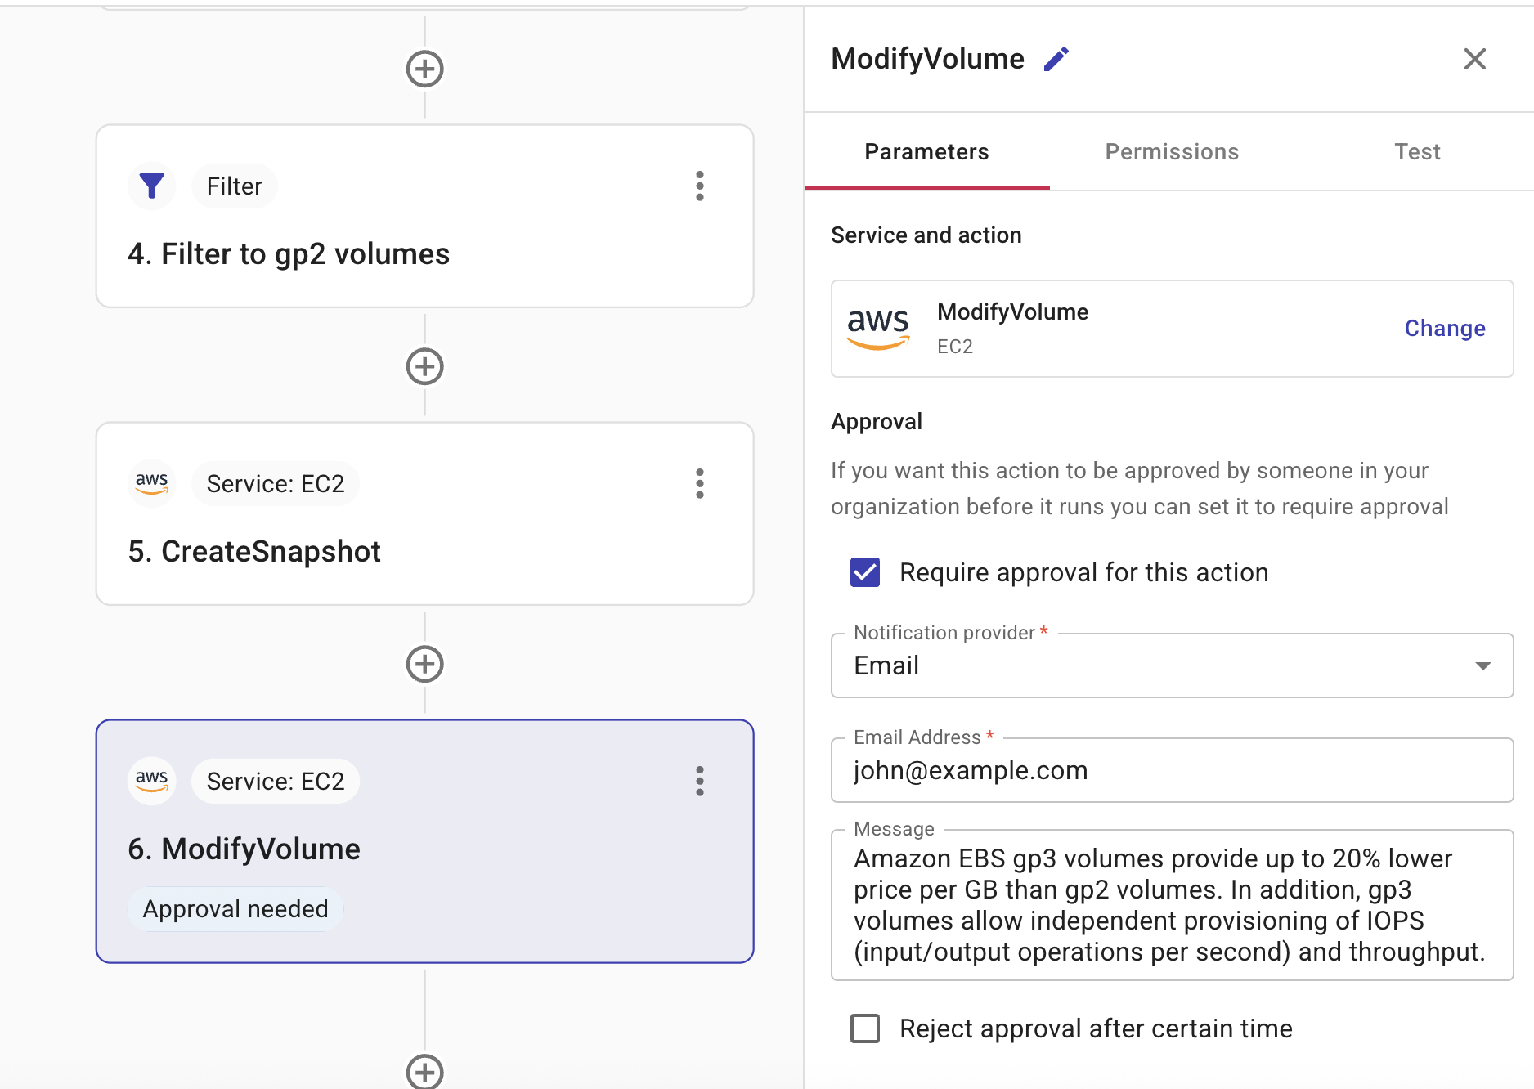Click plus icon below Filter step

pyautogui.click(x=424, y=367)
